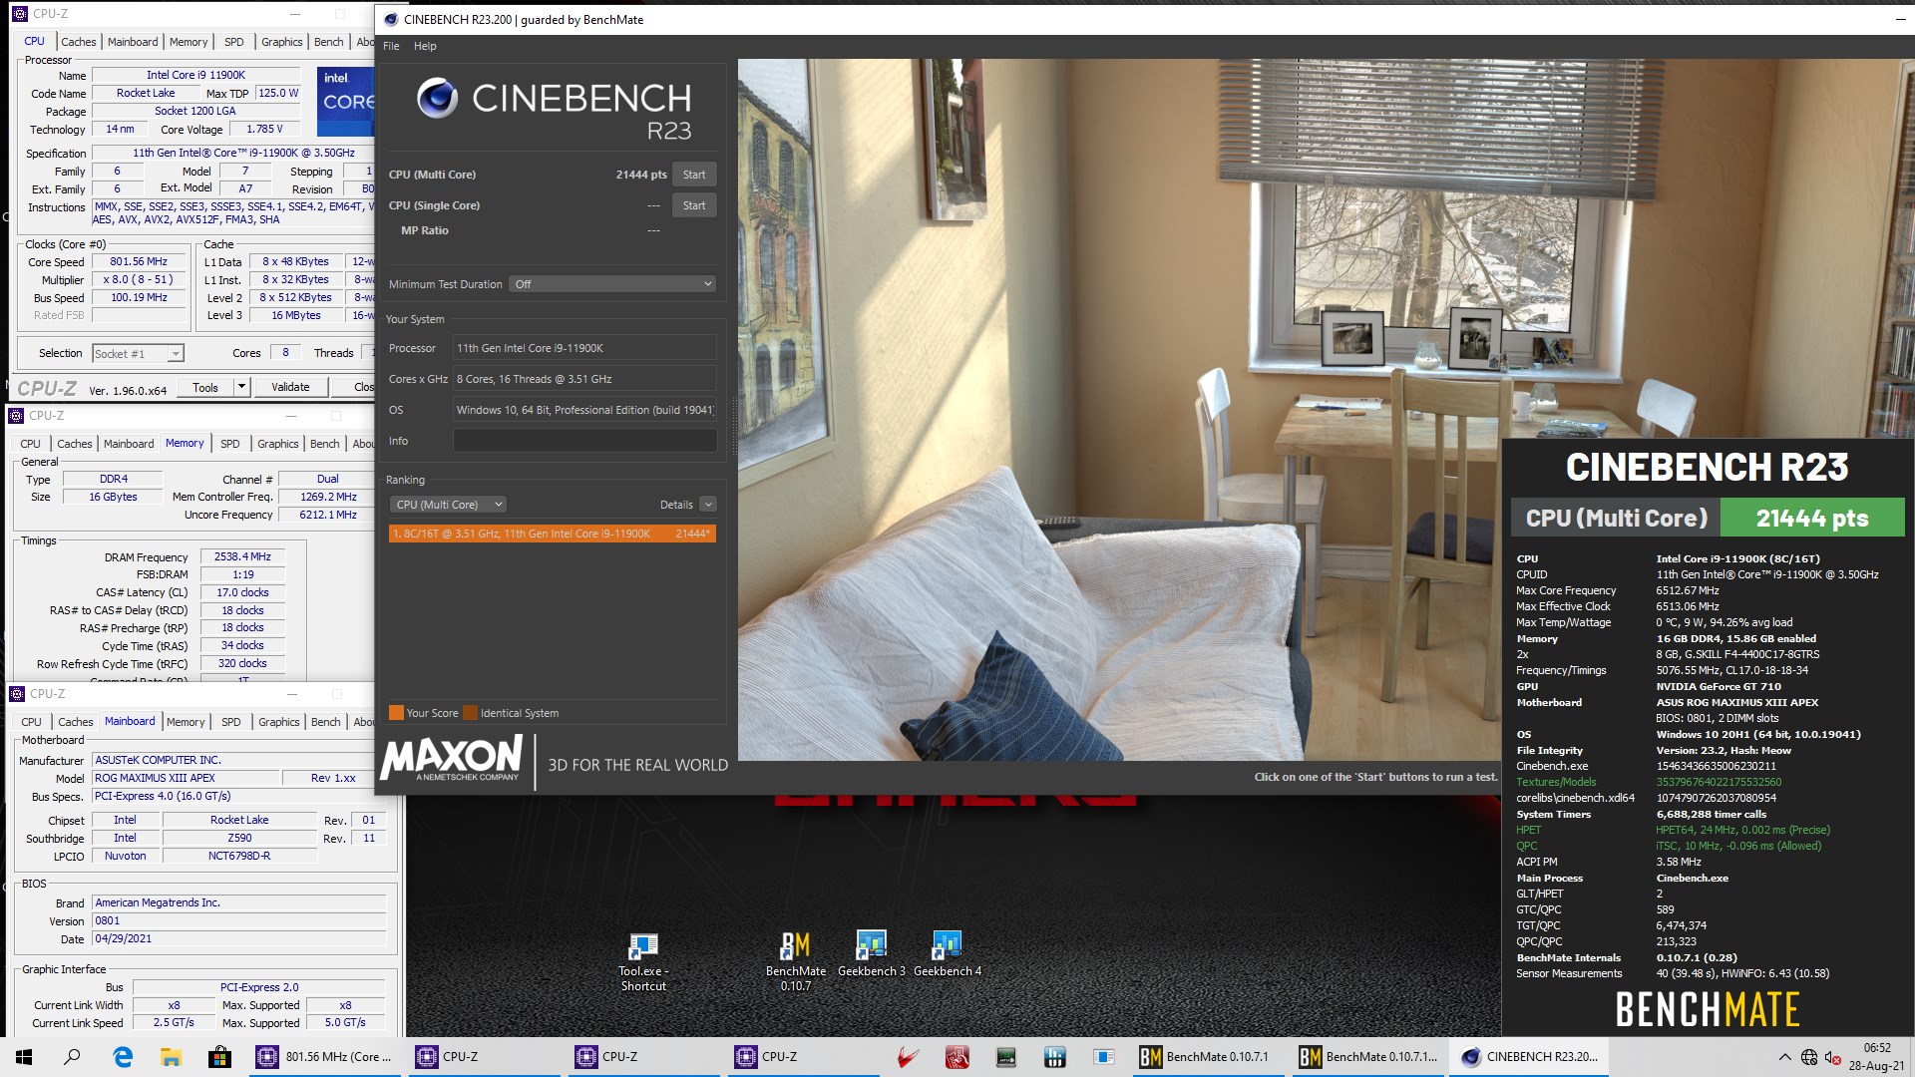This screenshot has height=1077, width=1915.
Task: Start the CPU Single Core test
Action: 694,205
